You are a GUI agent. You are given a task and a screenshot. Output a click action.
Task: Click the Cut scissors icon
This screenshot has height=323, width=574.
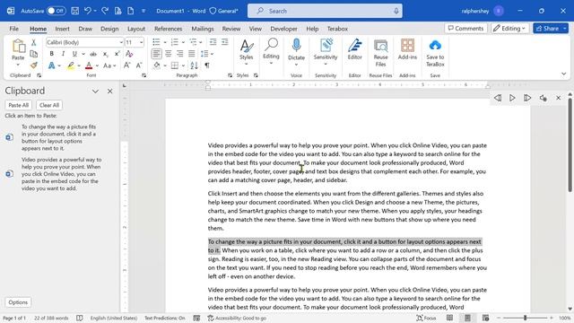click(34, 42)
